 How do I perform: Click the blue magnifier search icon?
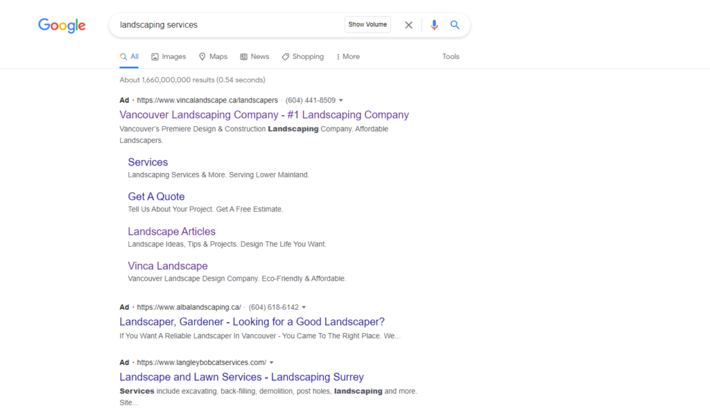pyautogui.click(x=455, y=25)
